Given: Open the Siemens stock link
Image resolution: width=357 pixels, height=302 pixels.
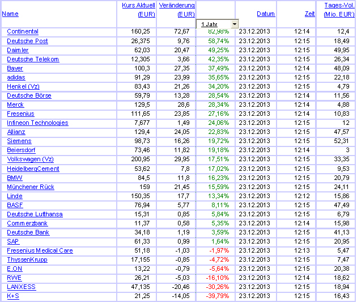Looking at the screenshot, I should click(x=19, y=141).
